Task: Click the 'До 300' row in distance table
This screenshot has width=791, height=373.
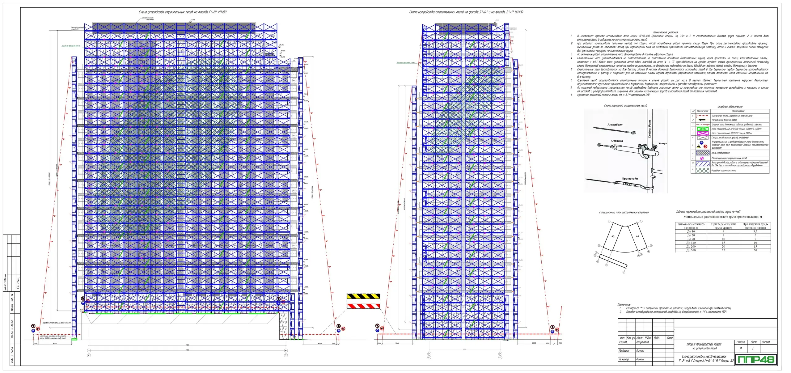Action: click(x=691, y=250)
